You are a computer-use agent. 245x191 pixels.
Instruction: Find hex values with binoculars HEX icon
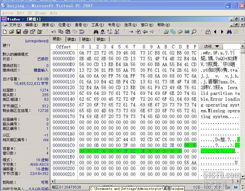click(x=103, y=32)
